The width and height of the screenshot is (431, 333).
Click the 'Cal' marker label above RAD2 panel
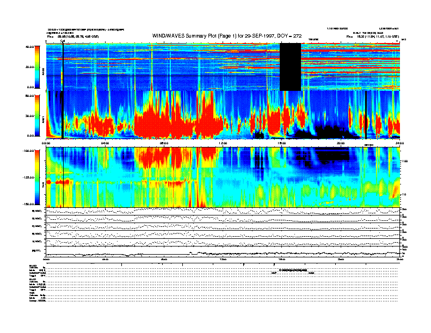pos(63,41)
